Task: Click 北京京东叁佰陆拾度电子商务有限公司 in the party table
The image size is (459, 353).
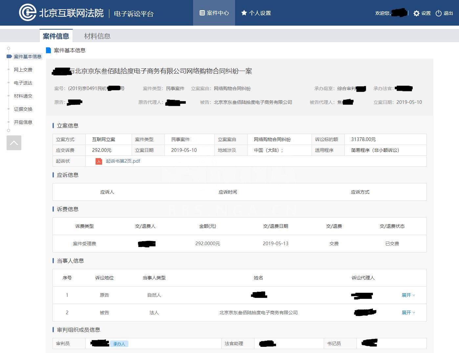Action: [x=258, y=313]
